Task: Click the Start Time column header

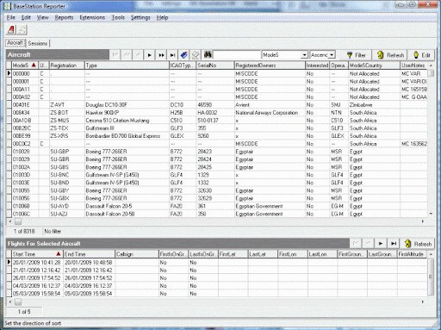Action: click(37, 254)
